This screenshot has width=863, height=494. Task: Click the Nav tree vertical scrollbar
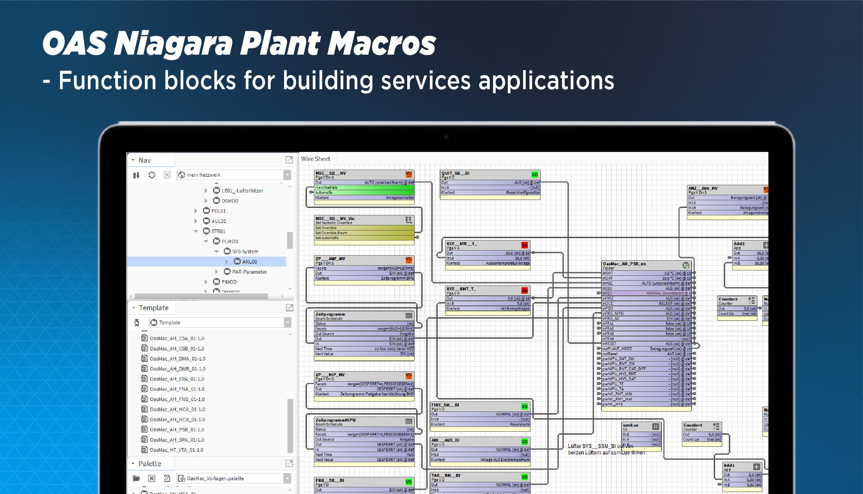pyautogui.click(x=290, y=240)
